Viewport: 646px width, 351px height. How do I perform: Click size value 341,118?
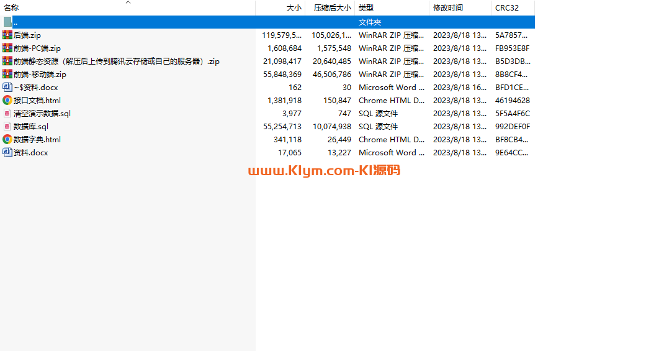coord(287,139)
